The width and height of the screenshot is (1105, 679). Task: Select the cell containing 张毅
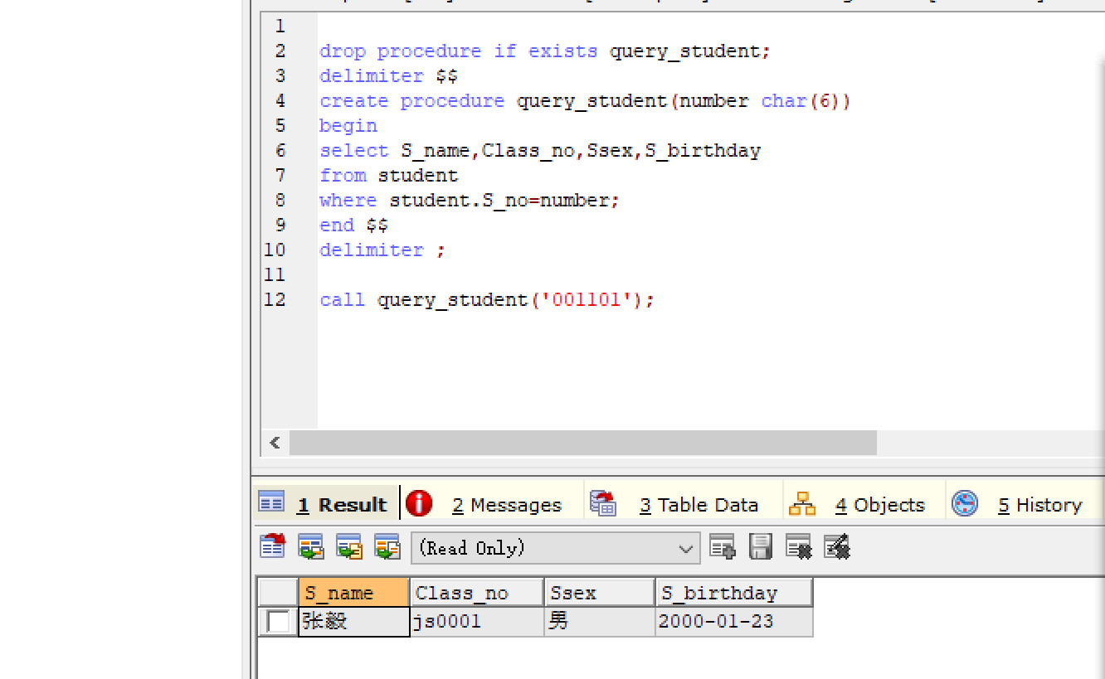click(x=354, y=621)
